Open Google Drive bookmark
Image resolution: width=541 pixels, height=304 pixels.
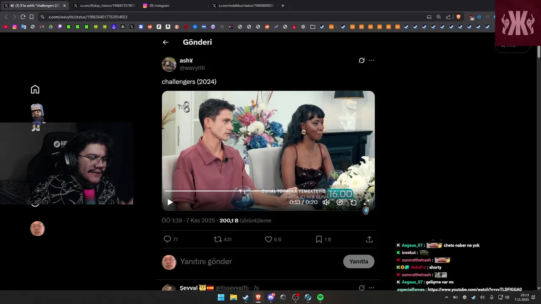coord(51,27)
